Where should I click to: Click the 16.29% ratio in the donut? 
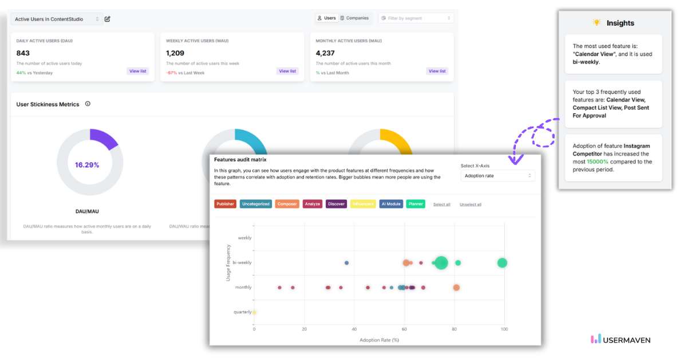click(87, 165)
